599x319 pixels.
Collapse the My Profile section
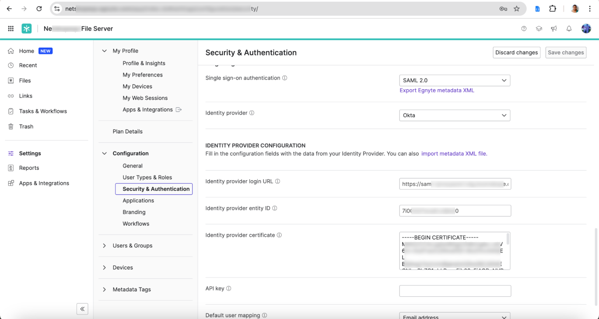point(104,51)
